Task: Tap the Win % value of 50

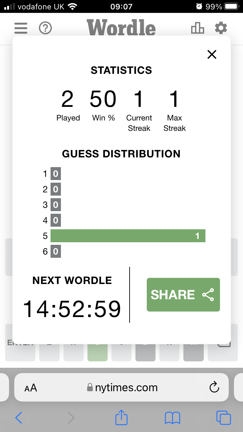Action: 103,99
